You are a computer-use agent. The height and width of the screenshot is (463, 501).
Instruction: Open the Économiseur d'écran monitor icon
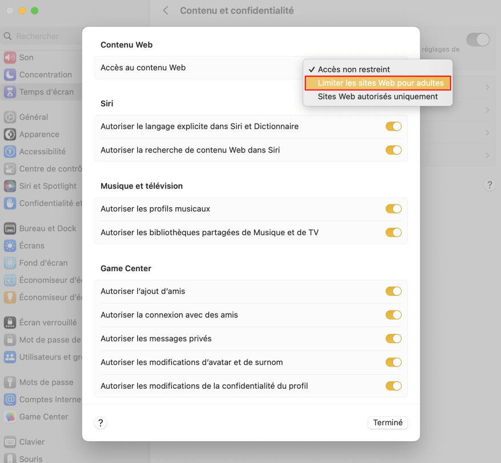click(x=10, y=280)
